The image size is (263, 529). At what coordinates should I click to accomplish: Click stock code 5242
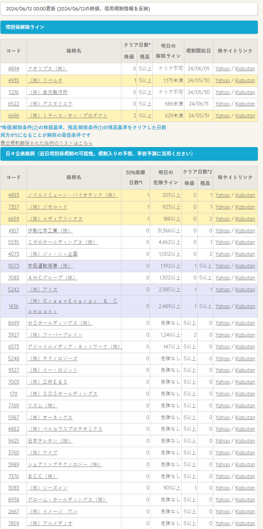click(x=14, y=290)
